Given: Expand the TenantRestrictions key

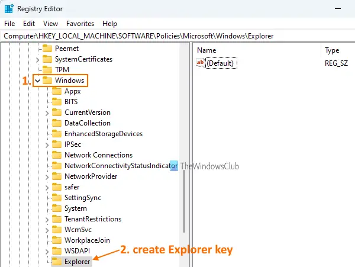Looking at the screenshot, I should click(47, 220).
